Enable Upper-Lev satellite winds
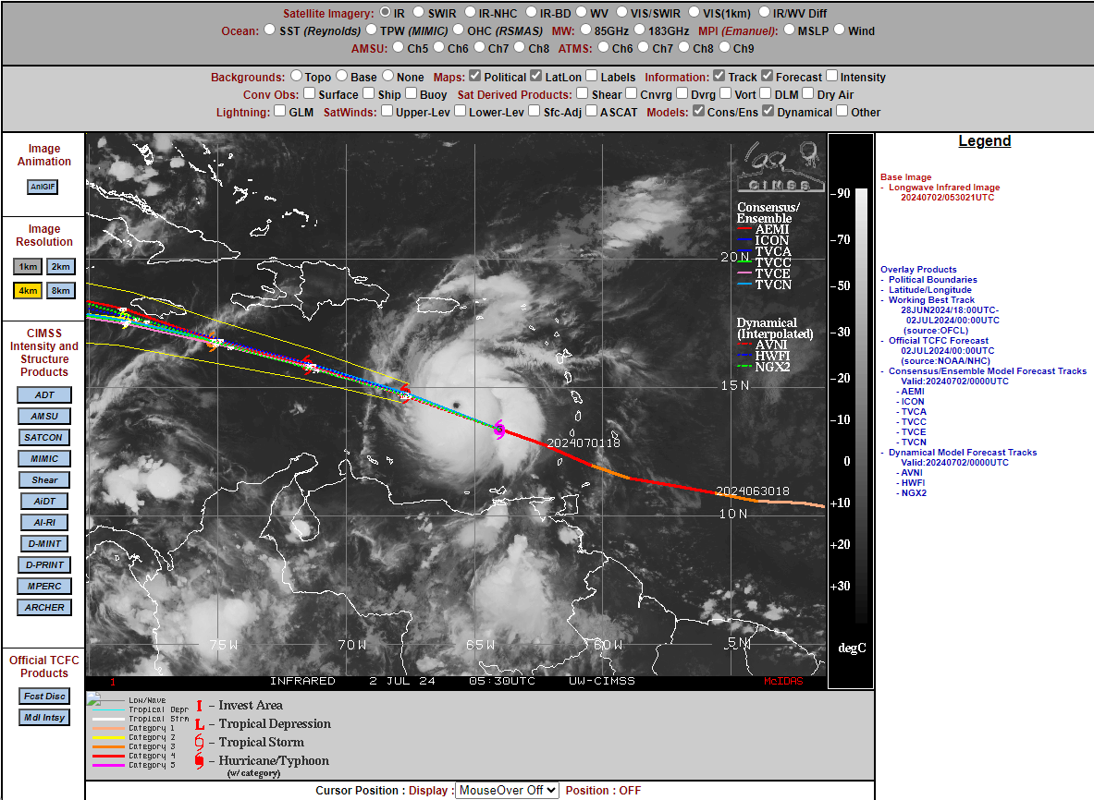 point(387,110)
